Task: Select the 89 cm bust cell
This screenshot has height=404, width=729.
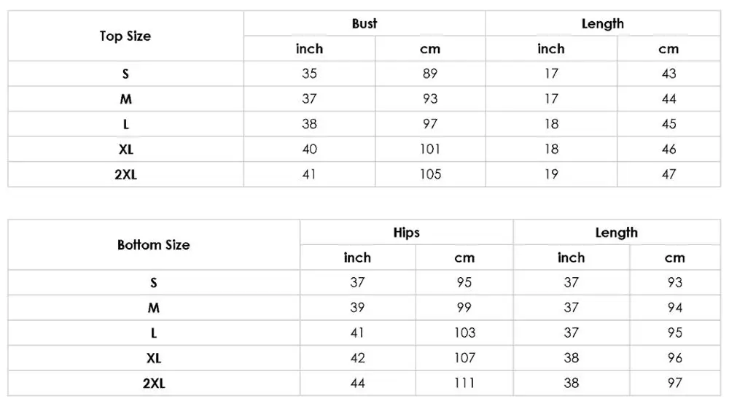Action: 430,74
